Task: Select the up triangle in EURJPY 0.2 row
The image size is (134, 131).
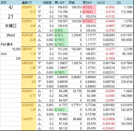Action: (x=39, y=26)
